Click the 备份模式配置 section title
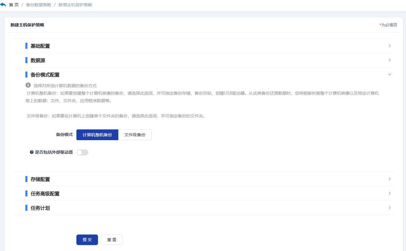The height and width of the screenshot is (251, 406). pos(45,75)
